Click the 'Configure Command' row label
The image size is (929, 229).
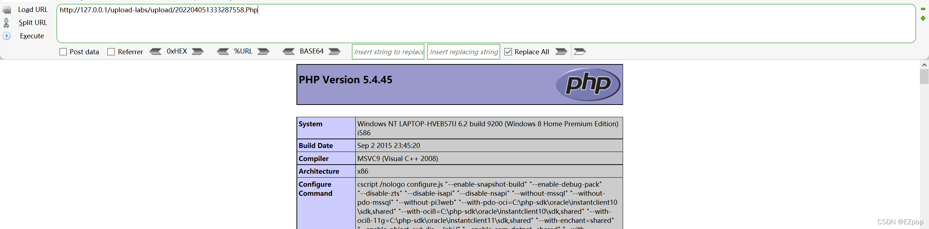click(315, 188)
